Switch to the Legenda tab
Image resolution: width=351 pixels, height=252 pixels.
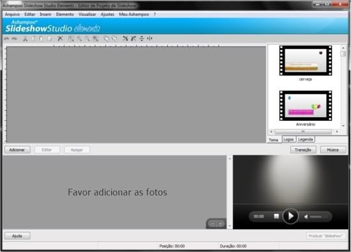[306, 139]
